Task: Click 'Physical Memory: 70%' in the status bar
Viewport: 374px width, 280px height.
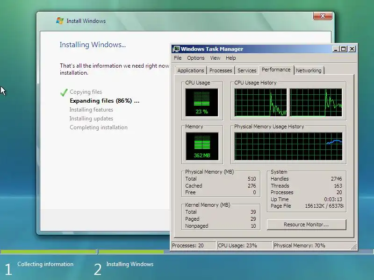Action: (299, 245)
